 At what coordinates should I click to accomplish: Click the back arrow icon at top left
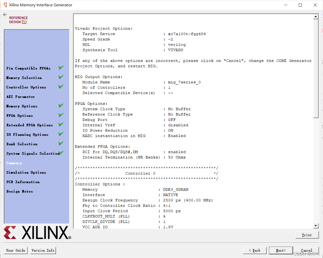(x=5, y=15)
